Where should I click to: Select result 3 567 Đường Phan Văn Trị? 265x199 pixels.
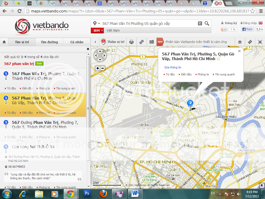[x=43, y=129]
